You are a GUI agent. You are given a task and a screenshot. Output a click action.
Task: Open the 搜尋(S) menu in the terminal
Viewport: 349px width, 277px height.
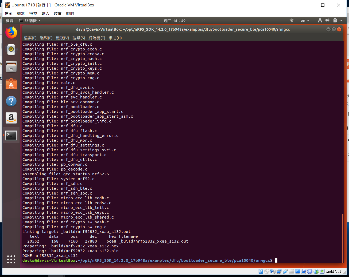pyautogui.click(x=79, y=38)
